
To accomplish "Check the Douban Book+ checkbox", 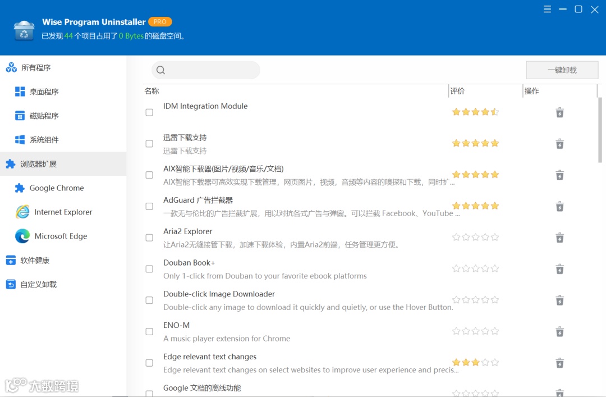I will pyautogui.click(x=149, y=270).
